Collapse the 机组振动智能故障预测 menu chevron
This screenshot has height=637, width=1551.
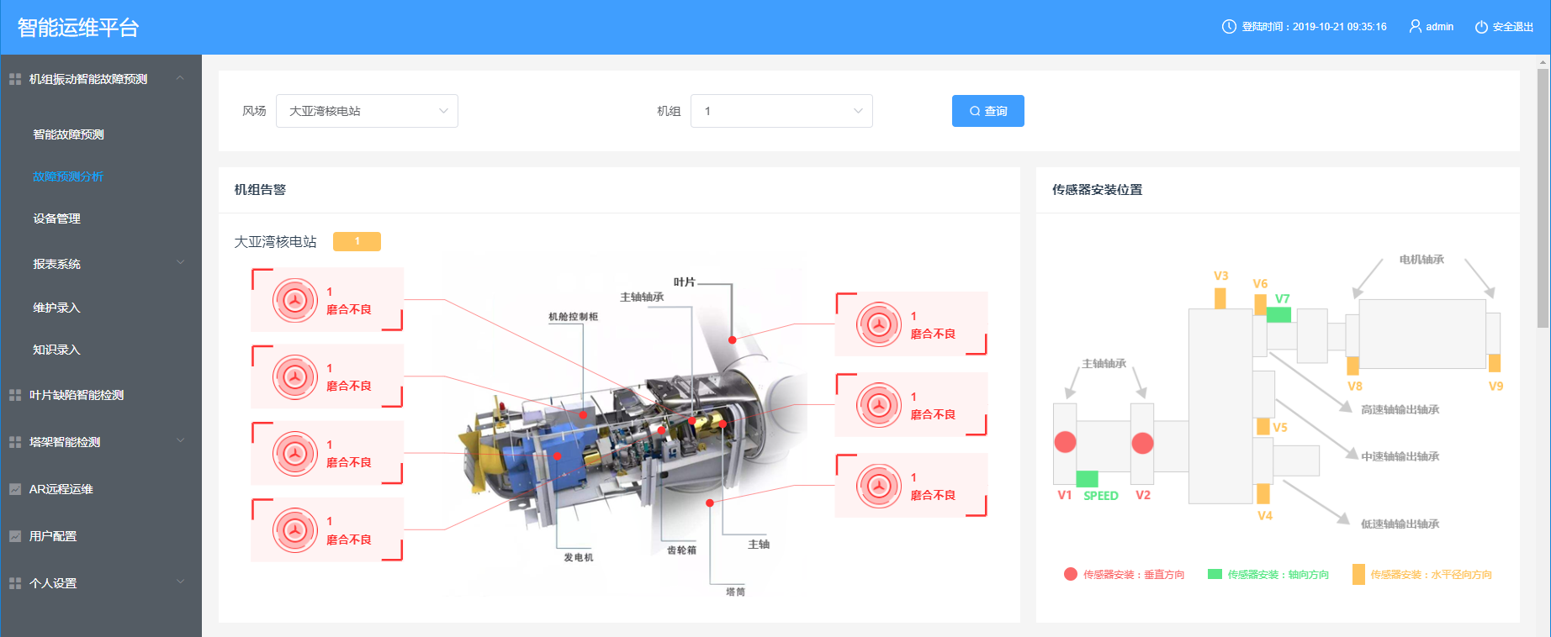[180, 78]
